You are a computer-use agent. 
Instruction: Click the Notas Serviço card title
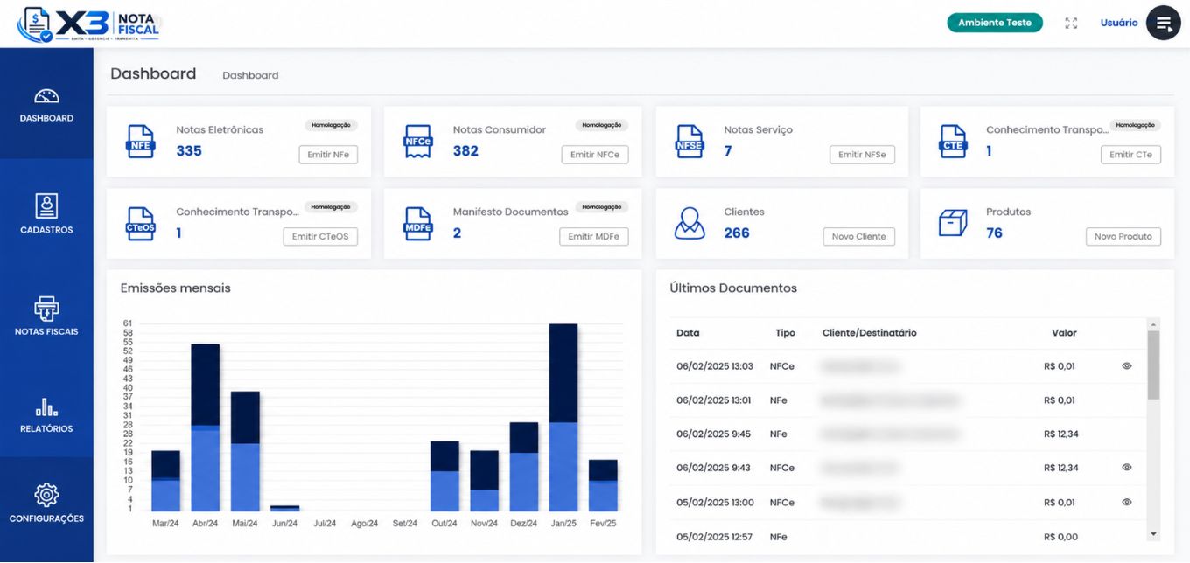tap(758, 129)
